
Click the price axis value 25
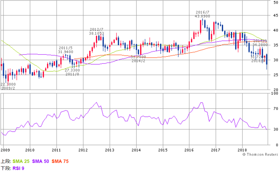point(276,75)
